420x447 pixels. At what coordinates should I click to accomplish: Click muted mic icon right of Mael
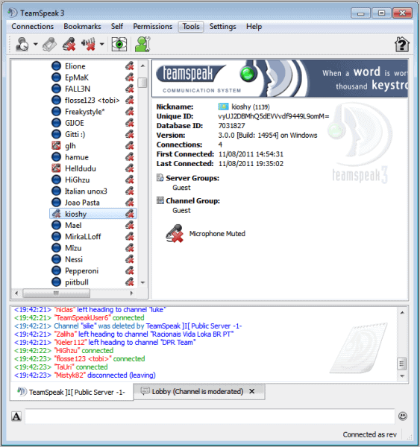coord(130,225)
